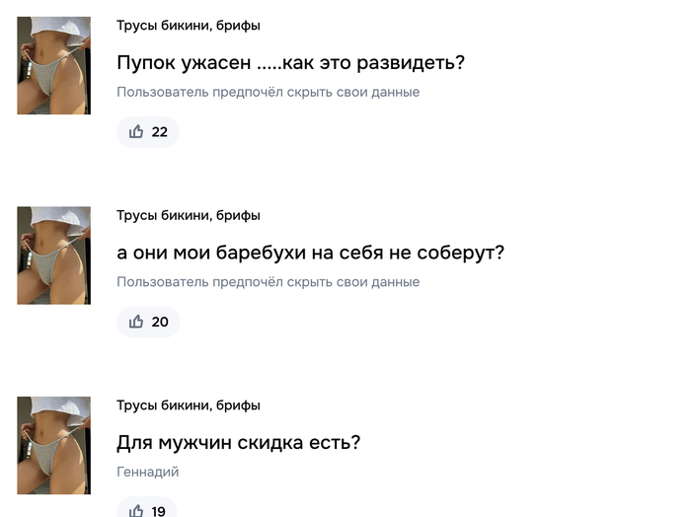691x517 pixels.
Task: Open the question 'Пупок ужасен .....как это развидеть?'
Action: (x=290, y=63)
